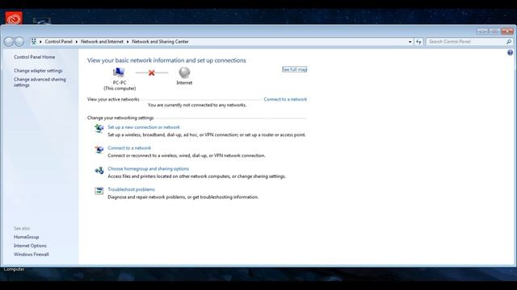Close the Network and Sharing Center window
Viewport: 517px width, 290px height.
point(507,31)
